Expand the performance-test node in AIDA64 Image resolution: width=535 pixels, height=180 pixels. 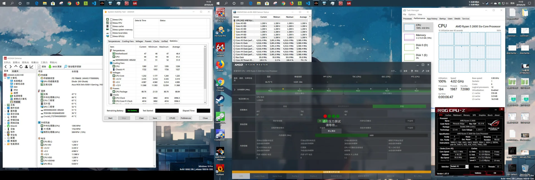[5, 144]
